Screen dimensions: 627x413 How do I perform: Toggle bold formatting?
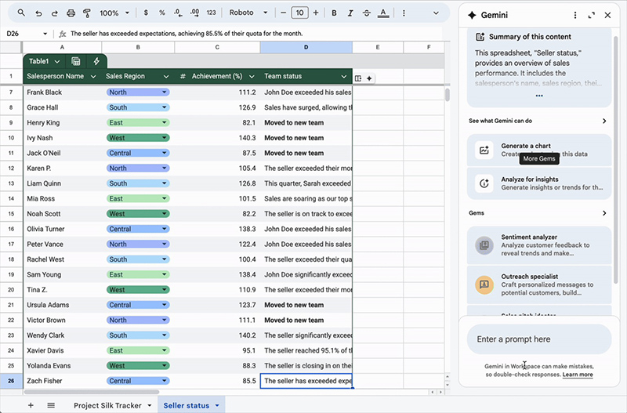(334, 13)
